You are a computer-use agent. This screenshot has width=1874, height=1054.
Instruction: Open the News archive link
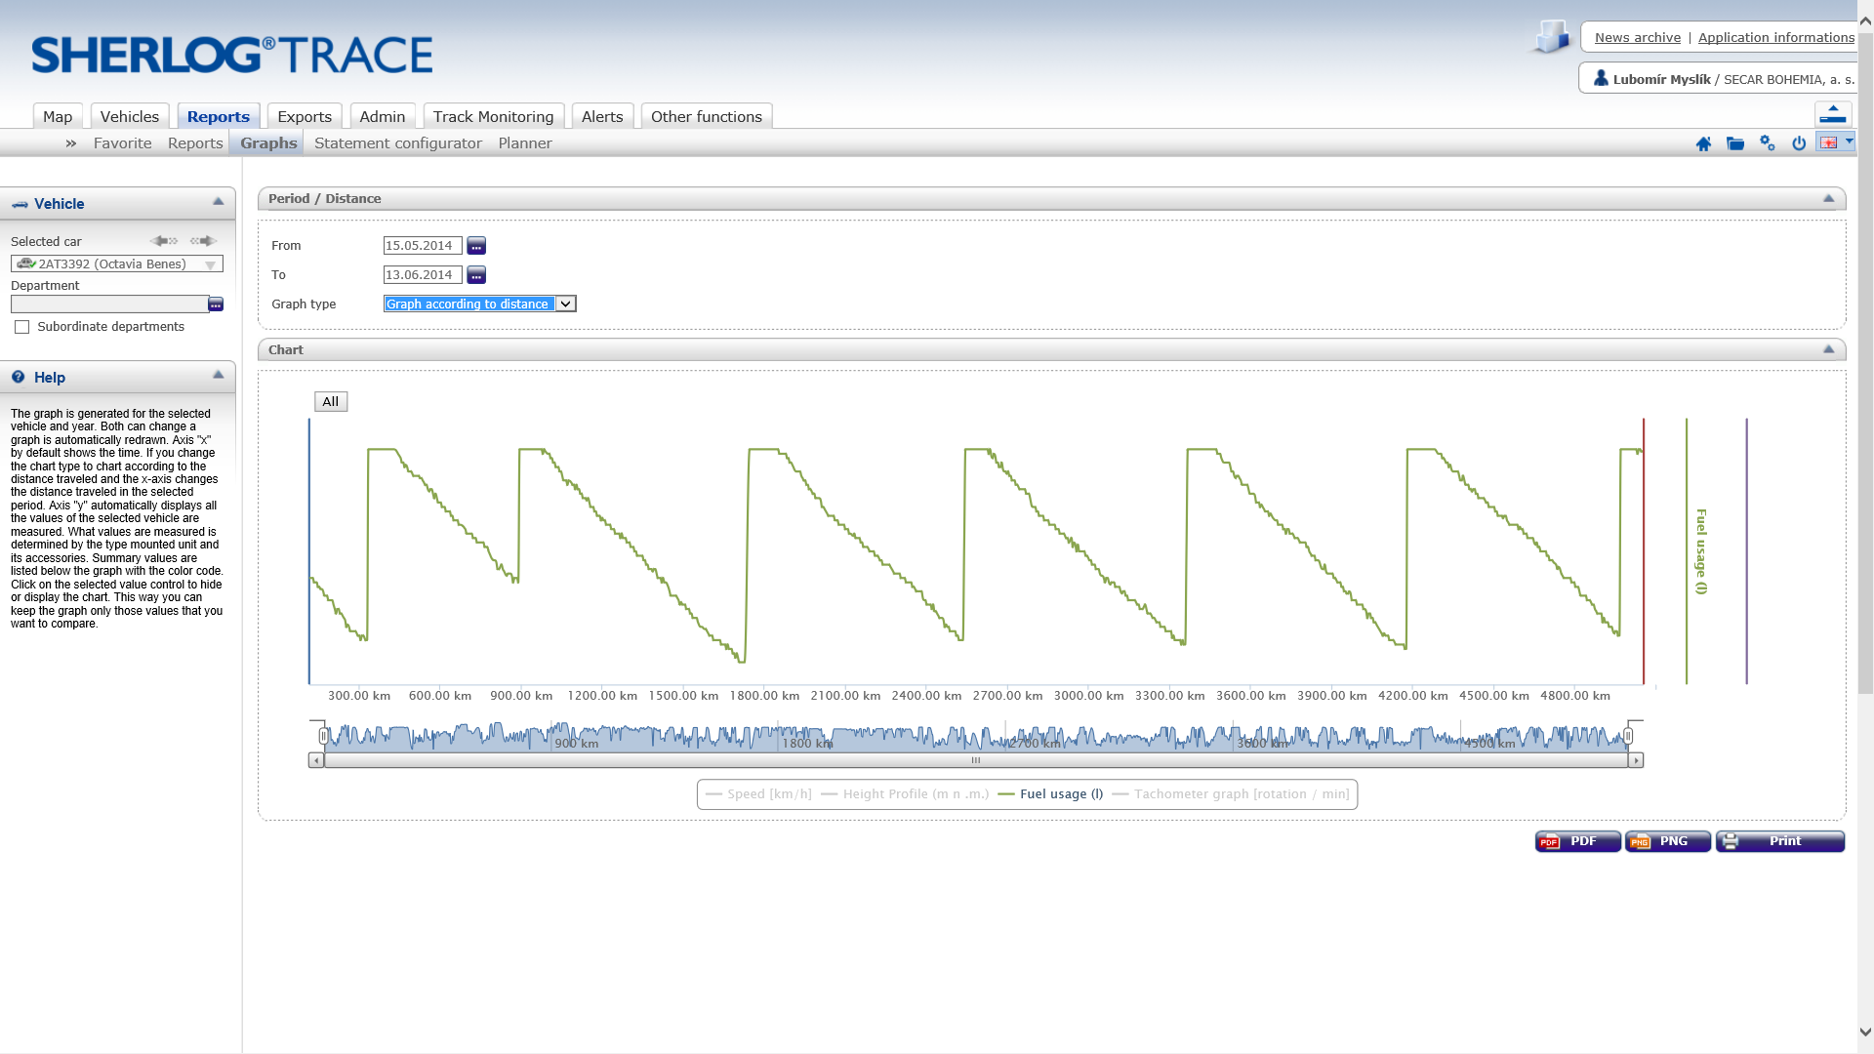tap(1637, 38)
